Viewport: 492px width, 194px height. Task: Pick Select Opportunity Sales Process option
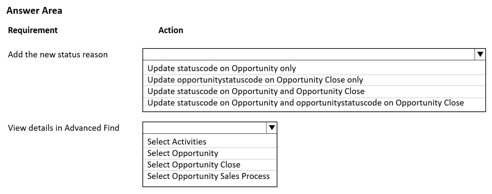(210, 176)
